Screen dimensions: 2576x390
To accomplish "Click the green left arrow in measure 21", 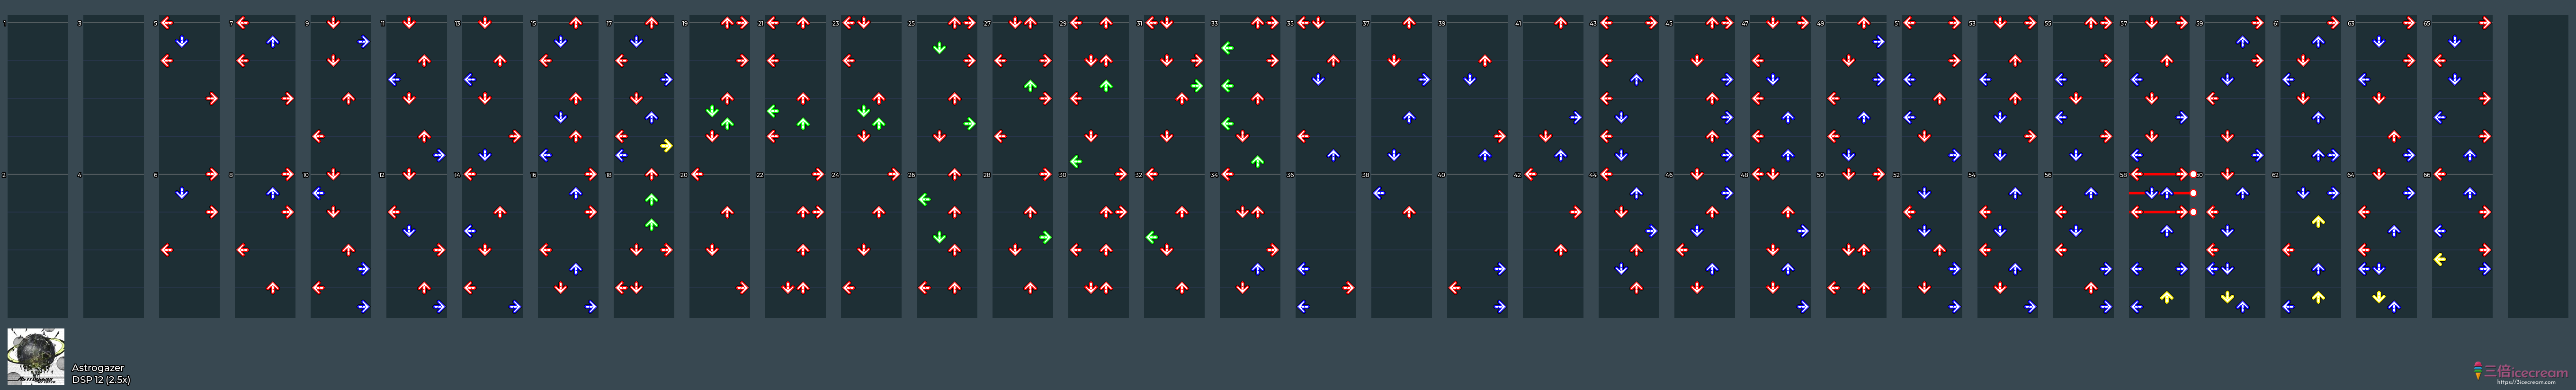I will (x=773, y=111).
